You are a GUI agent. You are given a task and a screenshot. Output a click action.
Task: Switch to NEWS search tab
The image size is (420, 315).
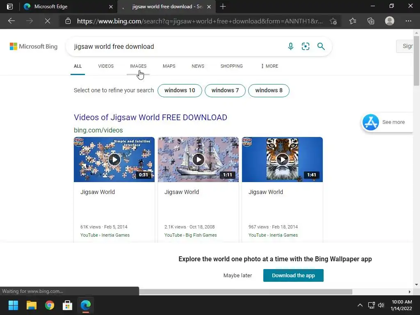click(198, 66)
